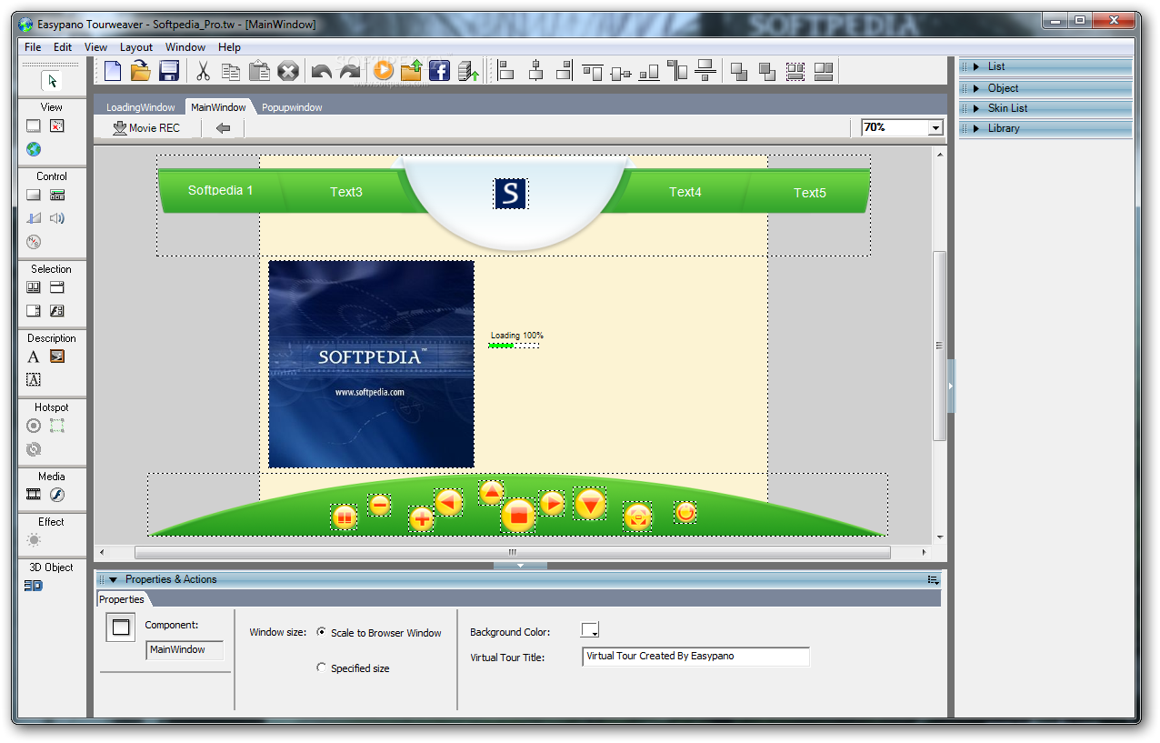Insert a polygon hotspot component
The image size is (1160, 743).
(57, 426)
